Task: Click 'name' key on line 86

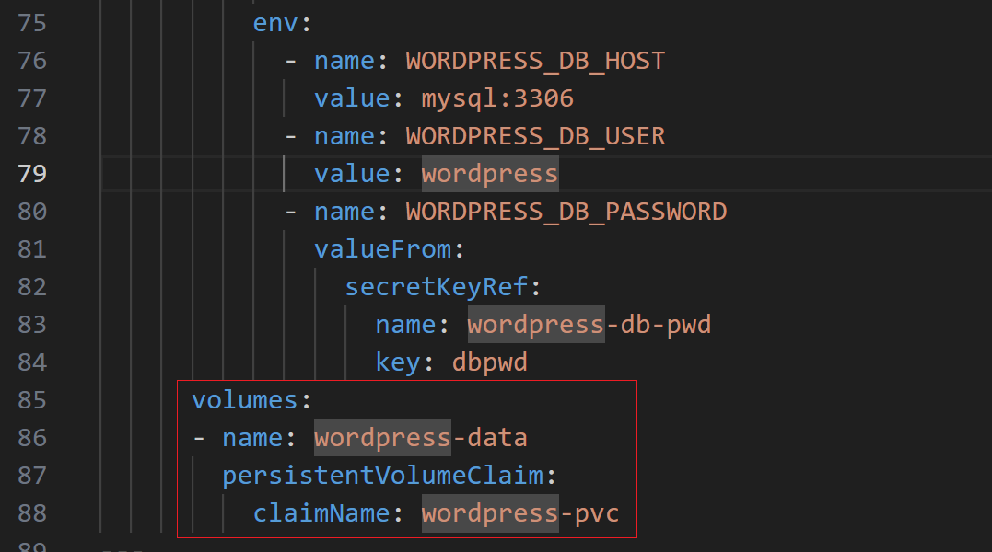Action: 252,438
